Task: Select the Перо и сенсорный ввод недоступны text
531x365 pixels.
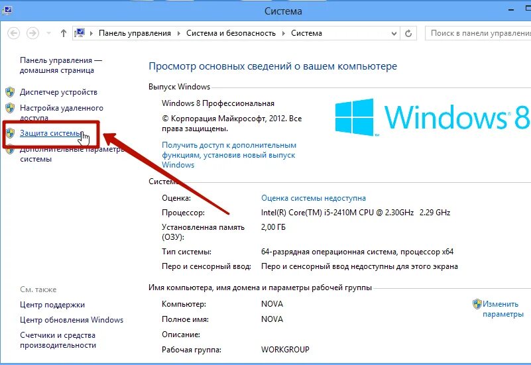Action: point(359,266)
